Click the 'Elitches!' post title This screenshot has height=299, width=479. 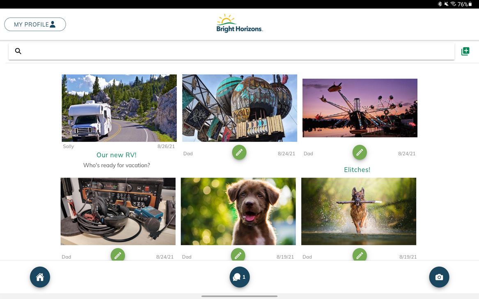coord(357,170)
